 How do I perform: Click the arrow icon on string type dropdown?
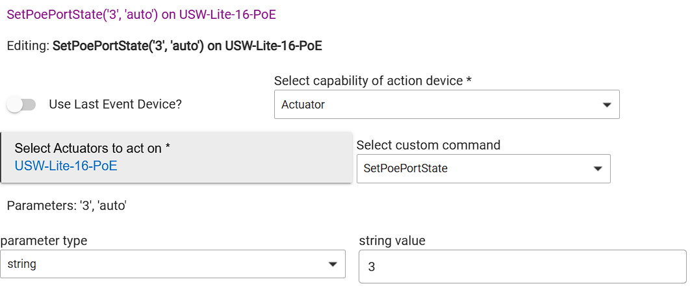coord(333,265)
